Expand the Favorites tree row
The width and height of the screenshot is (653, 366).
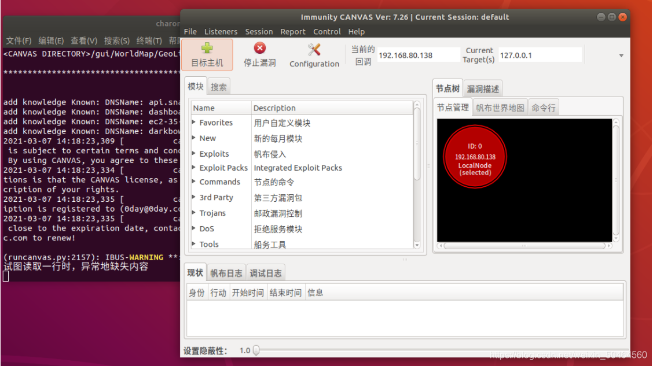(x=194, y=122)
